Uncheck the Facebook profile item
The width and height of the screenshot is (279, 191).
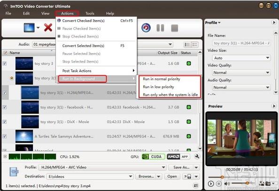click(x=5, y=107)
